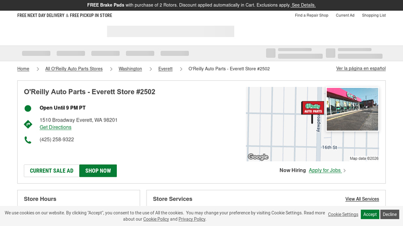Decline cookies in the banner

[x=389, y=214]
